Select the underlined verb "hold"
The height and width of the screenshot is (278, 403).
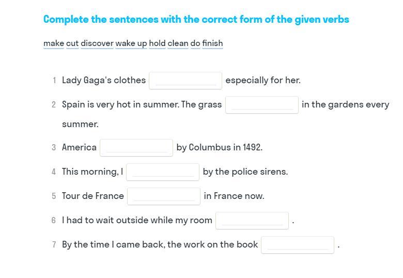click(157, 43)
